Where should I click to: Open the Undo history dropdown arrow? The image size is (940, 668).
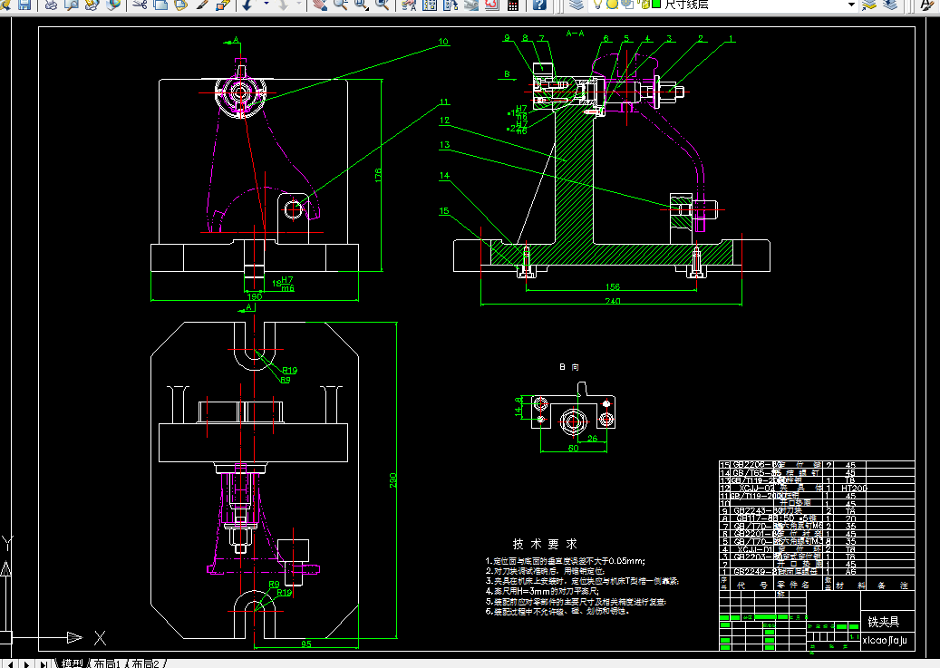point(266,5)
